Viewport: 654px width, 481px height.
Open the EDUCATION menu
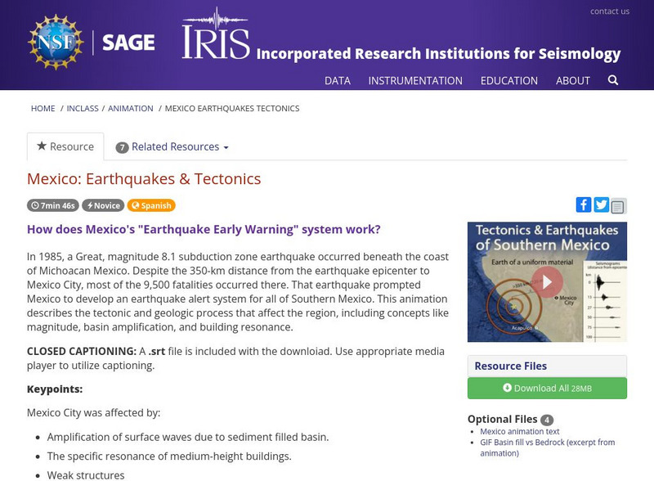coord(510,80)
